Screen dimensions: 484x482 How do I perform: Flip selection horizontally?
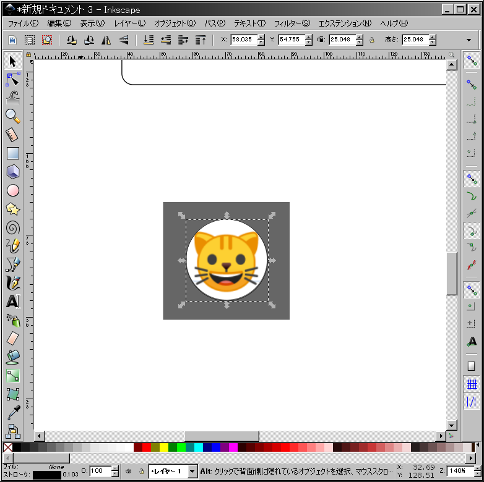106,40
